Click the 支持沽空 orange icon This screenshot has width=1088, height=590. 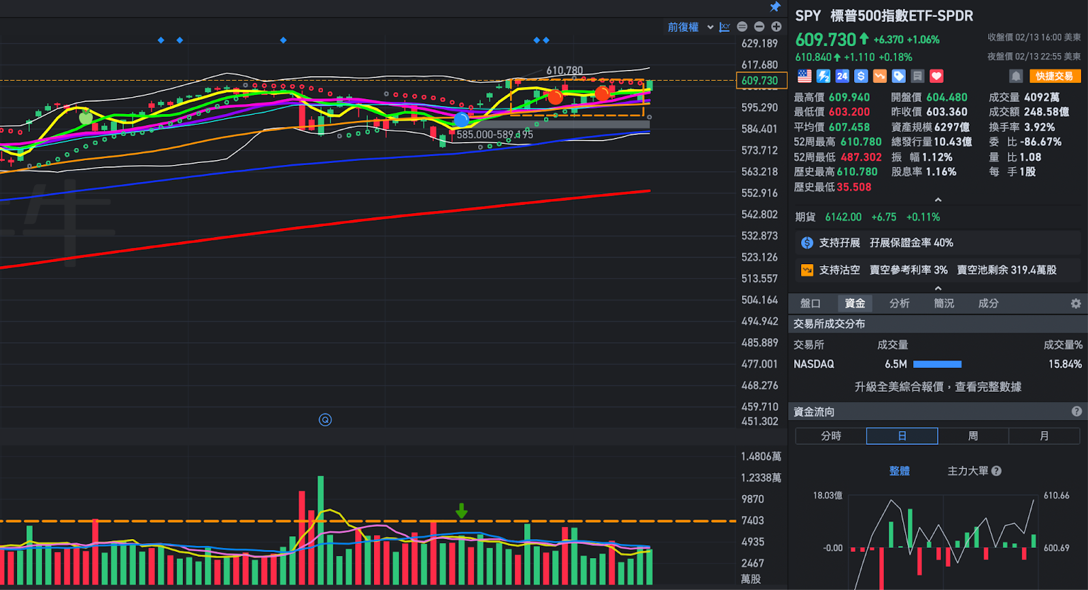(x=807, y=270)
